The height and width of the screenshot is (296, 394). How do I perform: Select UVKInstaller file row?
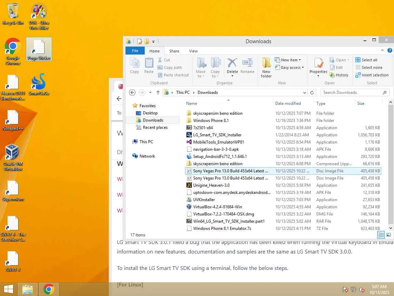point(283,200)
